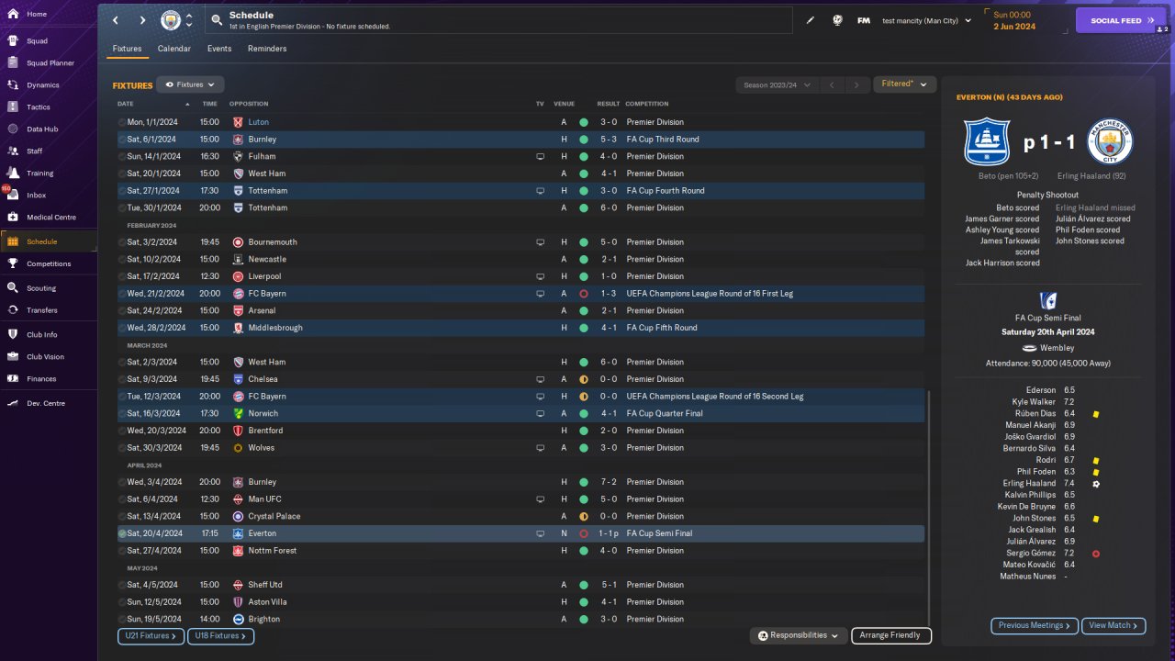This screenshot has height=661, width=1175.
Task: Switch to the Calendar tab
Action: pos(174,49)
